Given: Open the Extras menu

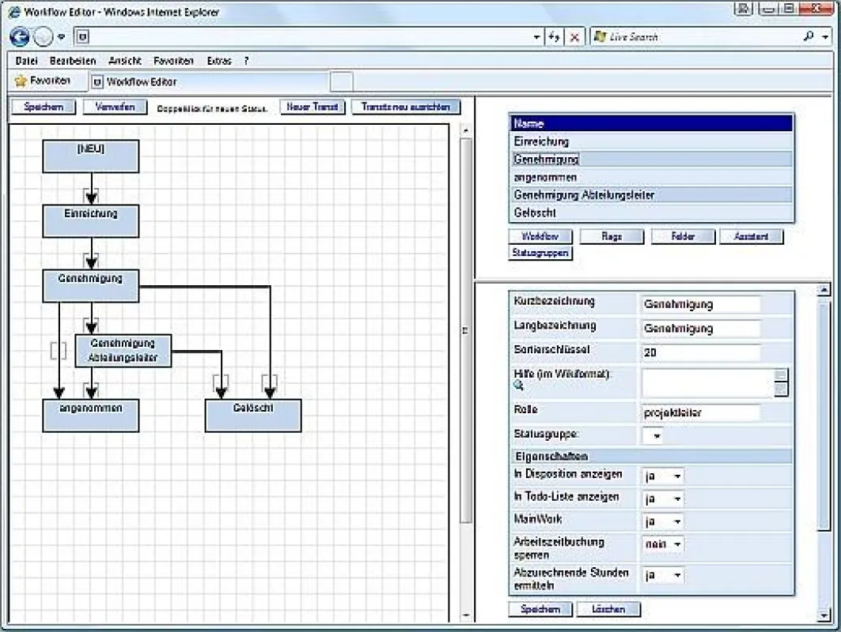Looking at the screenshot, I should pyautogui.click(x=219, y=61).
